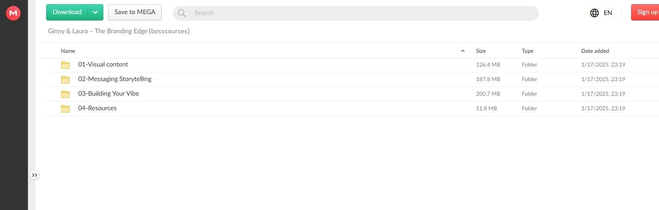Click the red MEGA logo icon
The image size is (659, 210).
[x=13, y=13]
